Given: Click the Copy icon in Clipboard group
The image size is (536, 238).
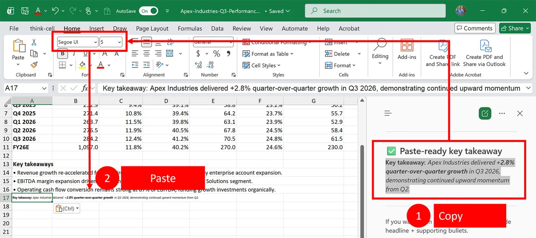Looking at the screenshot, I should click(34, 54).
